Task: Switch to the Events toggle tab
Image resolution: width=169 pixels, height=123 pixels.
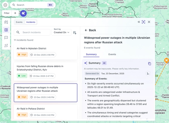Action: (x=19, y=22)
